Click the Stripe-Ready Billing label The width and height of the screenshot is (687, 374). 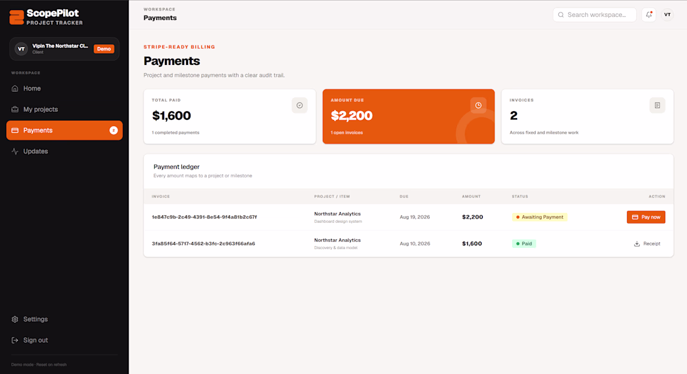click(179, 47)
